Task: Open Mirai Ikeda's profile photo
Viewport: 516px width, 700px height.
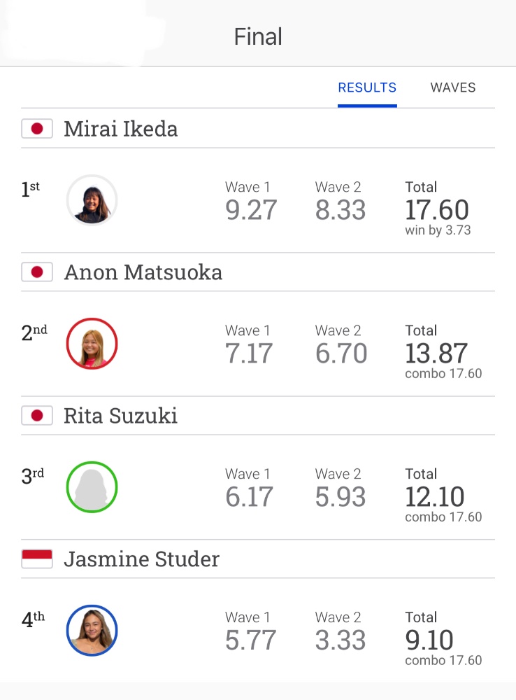Action: click(92, 200)
